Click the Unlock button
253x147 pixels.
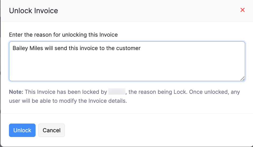pyautogui.click(x=22, y=130)
